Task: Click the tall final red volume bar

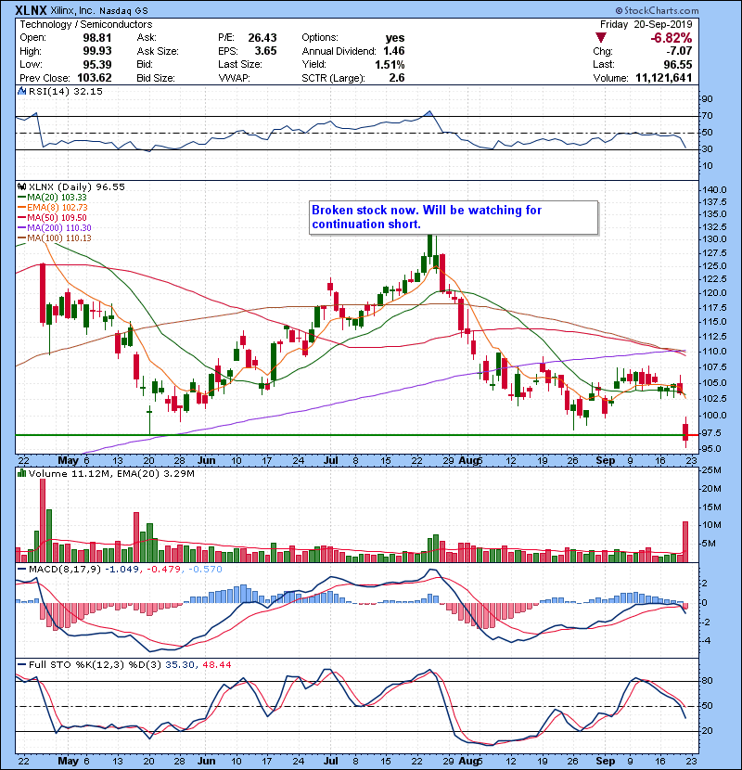Action: 685,542
